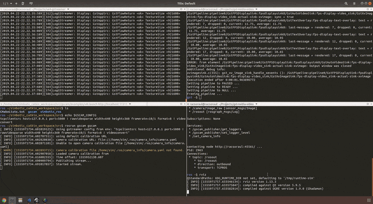Click the yellow WARN camera calibration line
The image size is (373, 204).
point(92,150)
